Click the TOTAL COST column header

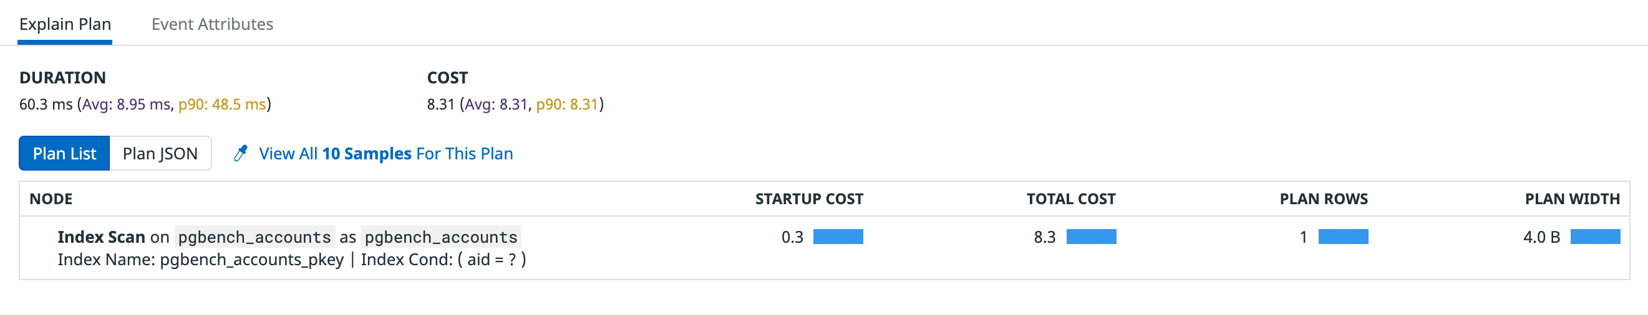[1070, 199]
